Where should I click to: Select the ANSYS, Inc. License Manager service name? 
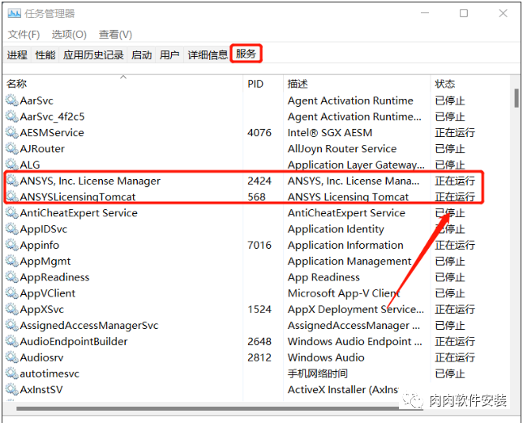pos(90,181)
